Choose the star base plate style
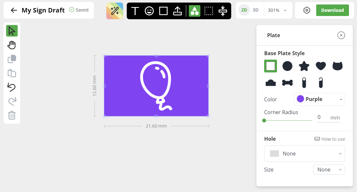 point(304,66)
